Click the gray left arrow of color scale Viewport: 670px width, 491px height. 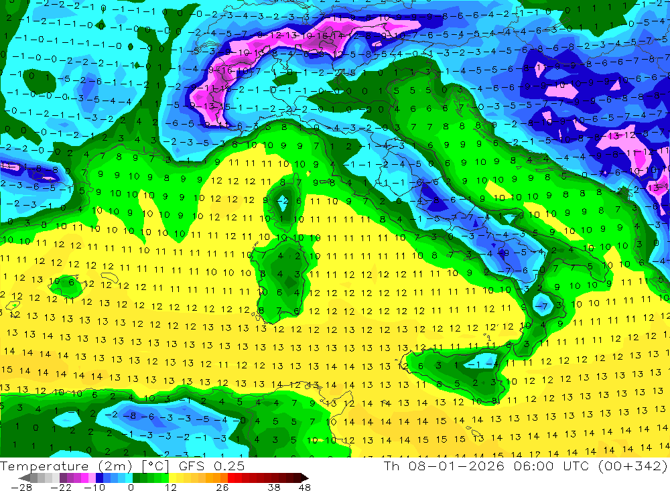[x=24, y=478]
